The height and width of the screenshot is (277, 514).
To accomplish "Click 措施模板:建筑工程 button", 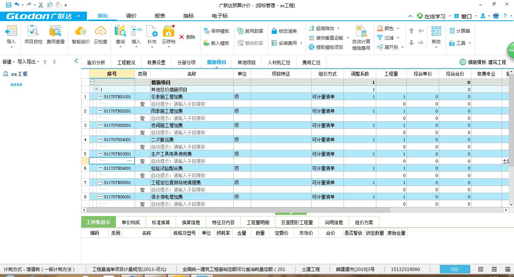I will [483, 62].
